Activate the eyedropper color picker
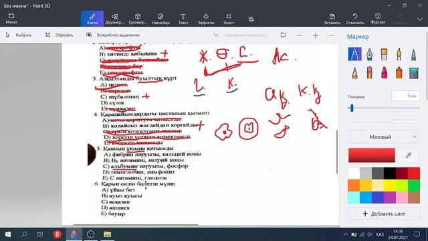 408,155
